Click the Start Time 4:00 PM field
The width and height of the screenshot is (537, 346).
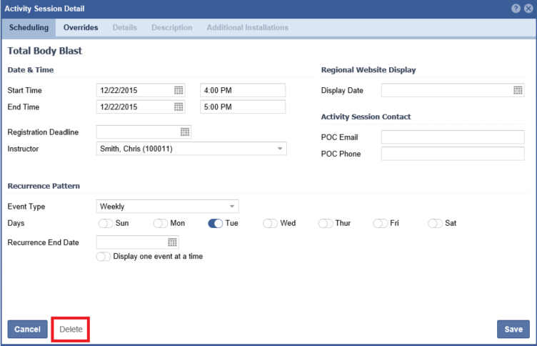coord(243,90)
